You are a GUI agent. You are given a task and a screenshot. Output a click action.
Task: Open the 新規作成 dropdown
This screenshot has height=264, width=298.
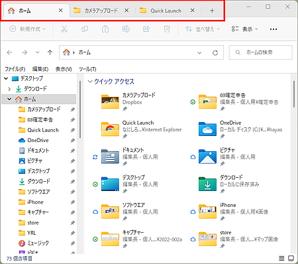[28, 29]
